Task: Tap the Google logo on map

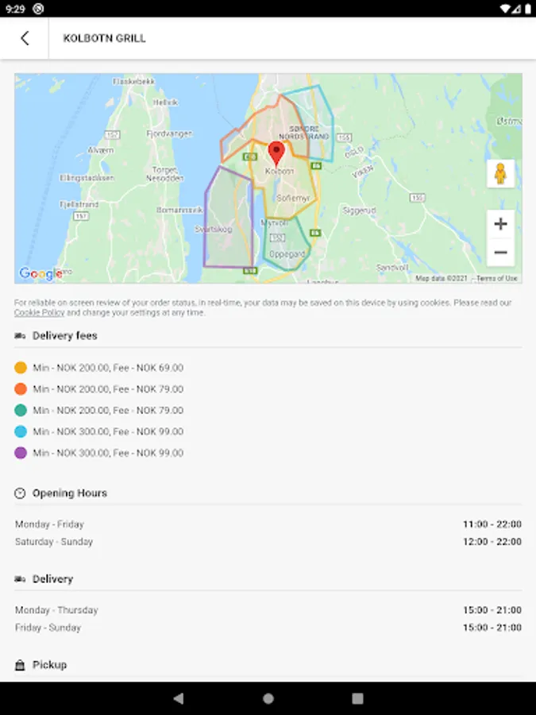Action: (x=40, y=273)
